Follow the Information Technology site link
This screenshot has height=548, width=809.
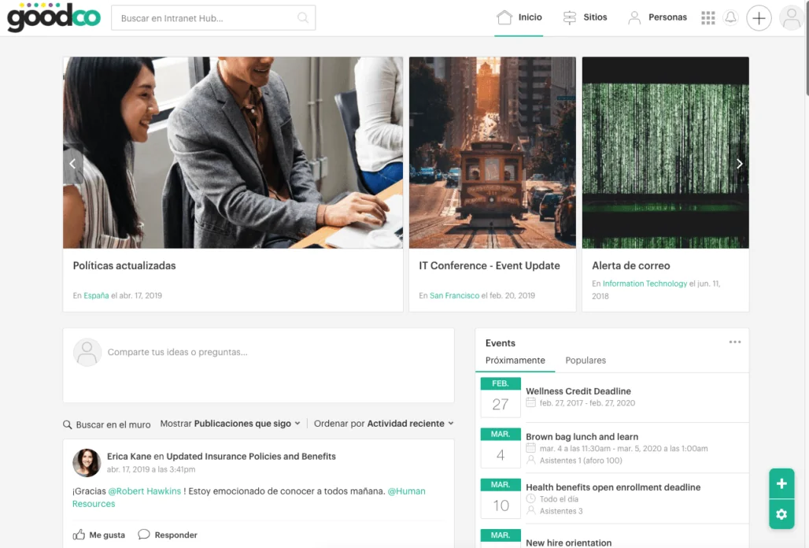click(x=645, y=283)
